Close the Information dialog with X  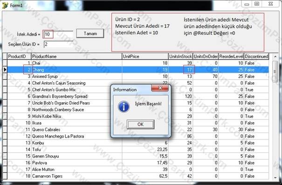point(160,88)
